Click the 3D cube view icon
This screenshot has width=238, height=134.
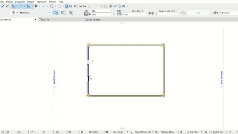click(124, 6)
